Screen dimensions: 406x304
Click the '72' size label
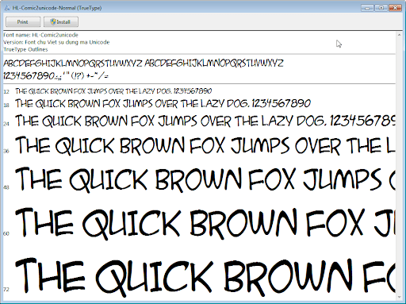click(x=6, y=289)
